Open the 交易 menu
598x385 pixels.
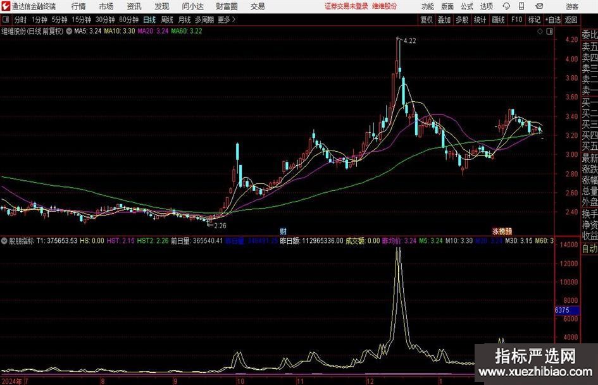point(258,6)
